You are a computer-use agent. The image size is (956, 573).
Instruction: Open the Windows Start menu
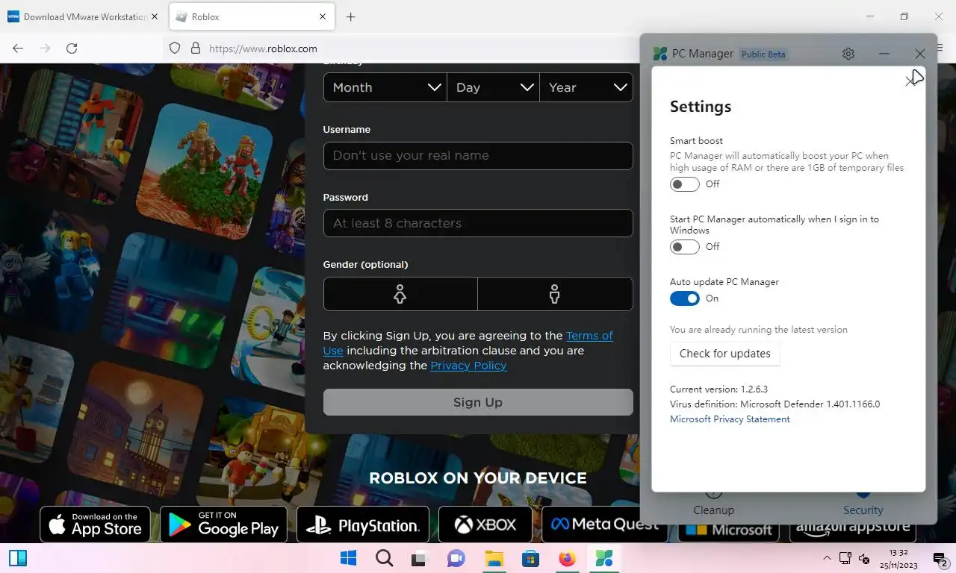pyautogui.click(x=348, y=558)
